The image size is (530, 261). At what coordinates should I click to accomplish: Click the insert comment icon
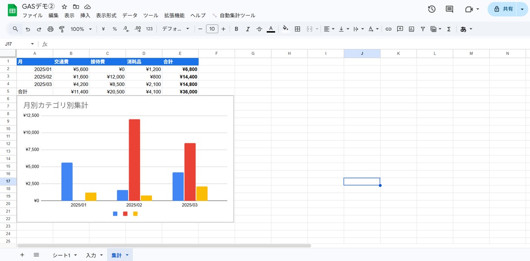click(400, 29)
